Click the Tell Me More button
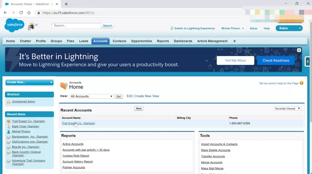 235,60
